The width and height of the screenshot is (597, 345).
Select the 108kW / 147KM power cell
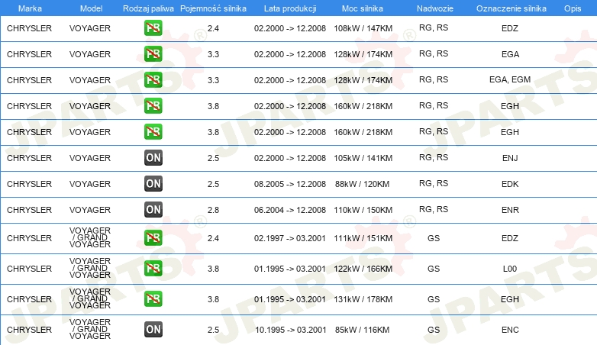(x=363, y=28)
